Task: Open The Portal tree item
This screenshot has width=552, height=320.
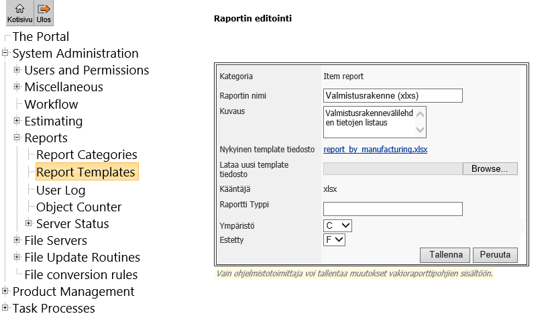Action: (x=40, y=37)
